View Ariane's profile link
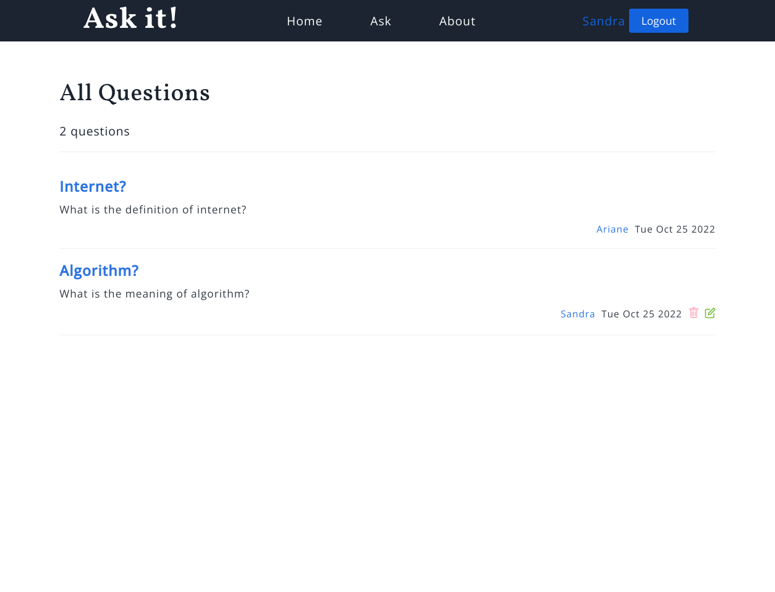 [x=612, y=229]
